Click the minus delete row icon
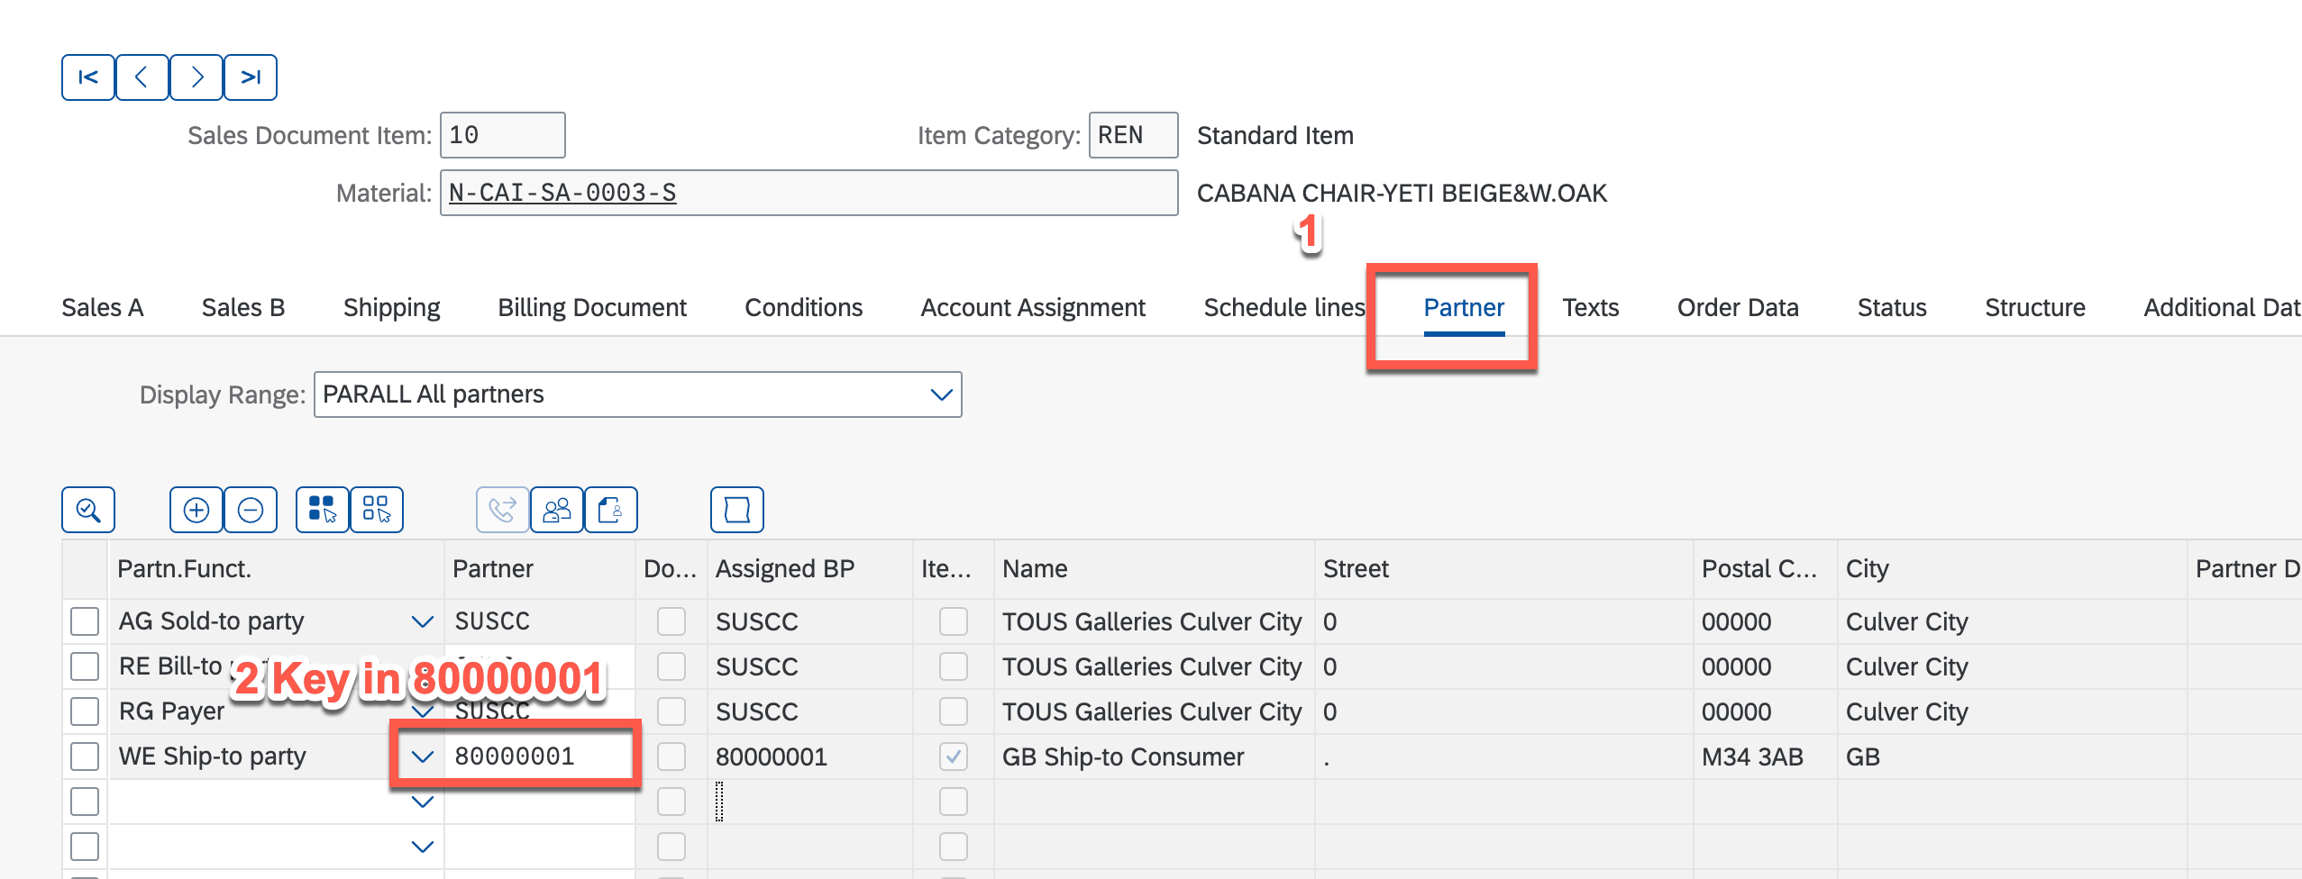Screen dimensions: 2302x879 [x=251, y=510]
